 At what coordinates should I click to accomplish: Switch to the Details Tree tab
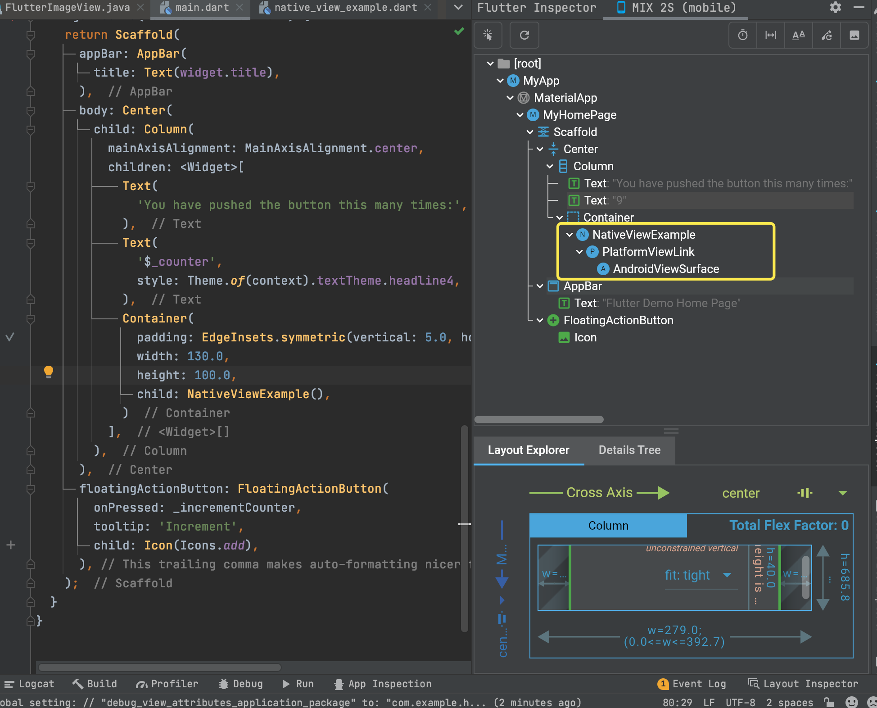tap(629, 450)
